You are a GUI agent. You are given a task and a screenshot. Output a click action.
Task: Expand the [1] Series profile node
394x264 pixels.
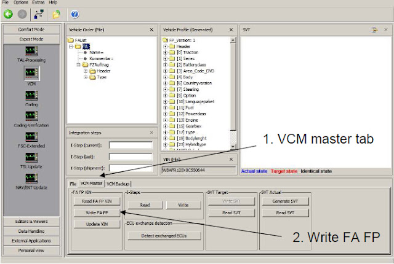(x=166, y=58)
